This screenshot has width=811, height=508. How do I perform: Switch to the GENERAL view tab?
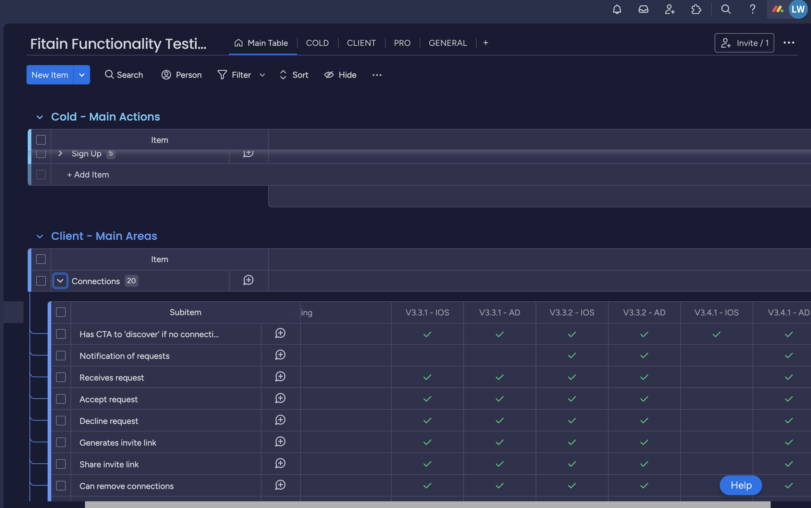click(447, 43)
